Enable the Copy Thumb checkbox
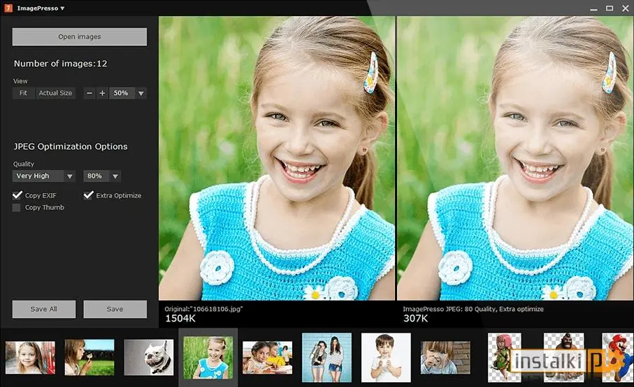The image size is (634, 387). 16,207
